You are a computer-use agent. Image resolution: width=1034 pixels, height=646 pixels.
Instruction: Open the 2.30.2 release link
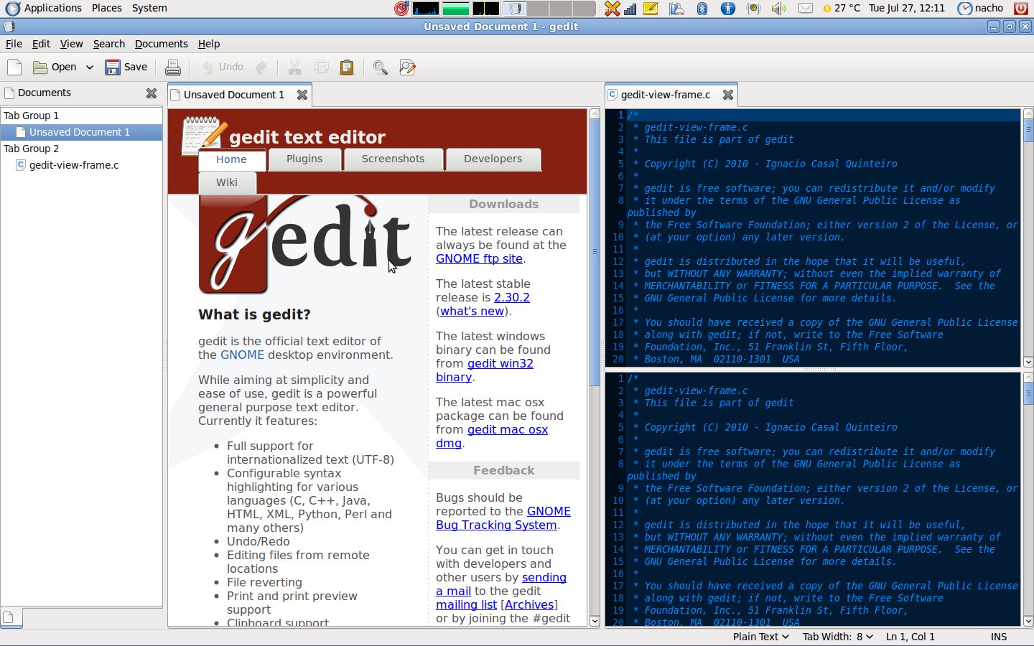512,297
